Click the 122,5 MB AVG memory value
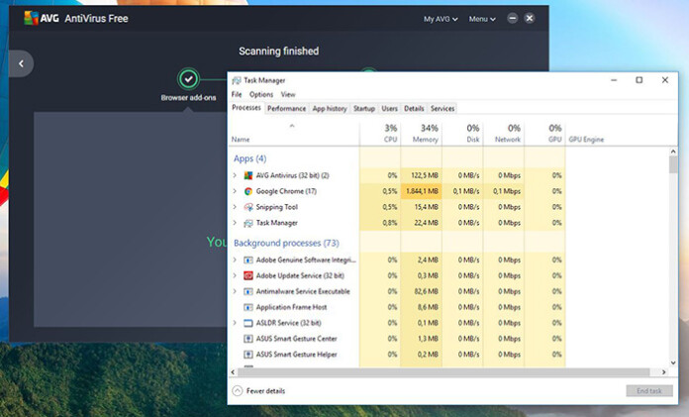689x417 pixels. tap(425, 175)
